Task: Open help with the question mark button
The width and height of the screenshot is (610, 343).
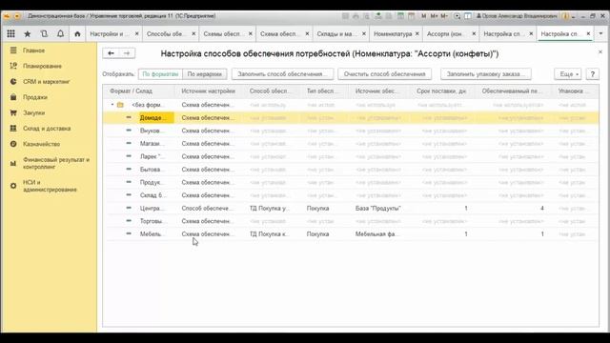Action: [x=593, y=74]
